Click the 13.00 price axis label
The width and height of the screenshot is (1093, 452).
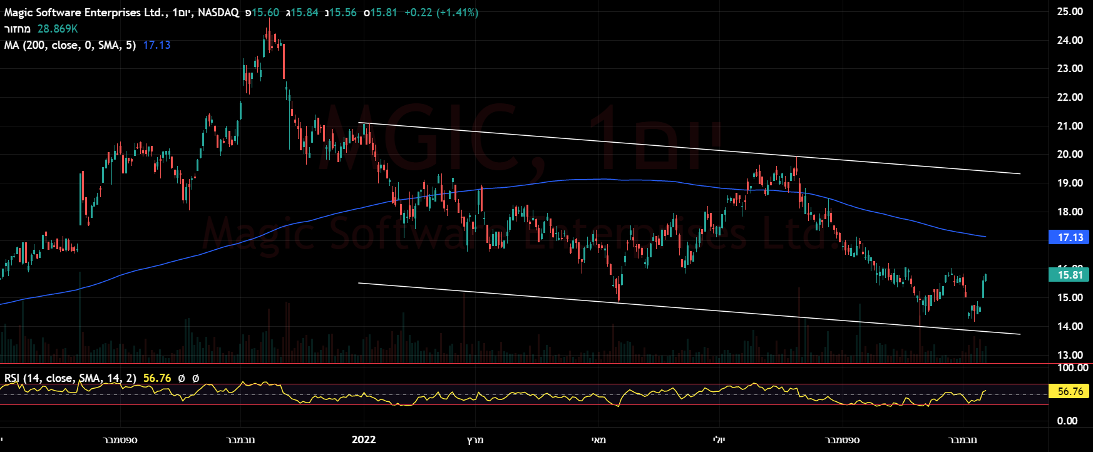[x=1070, y=355]
